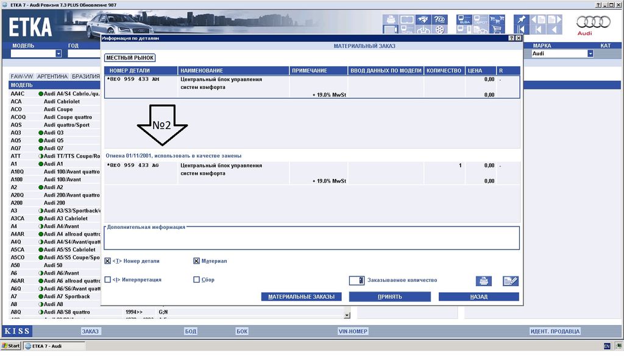The image size is (624, 361).
Task: Open ИДЕНТ. ПРОДАВЦА in the bottom bar
Action: (x=555, y=331)
